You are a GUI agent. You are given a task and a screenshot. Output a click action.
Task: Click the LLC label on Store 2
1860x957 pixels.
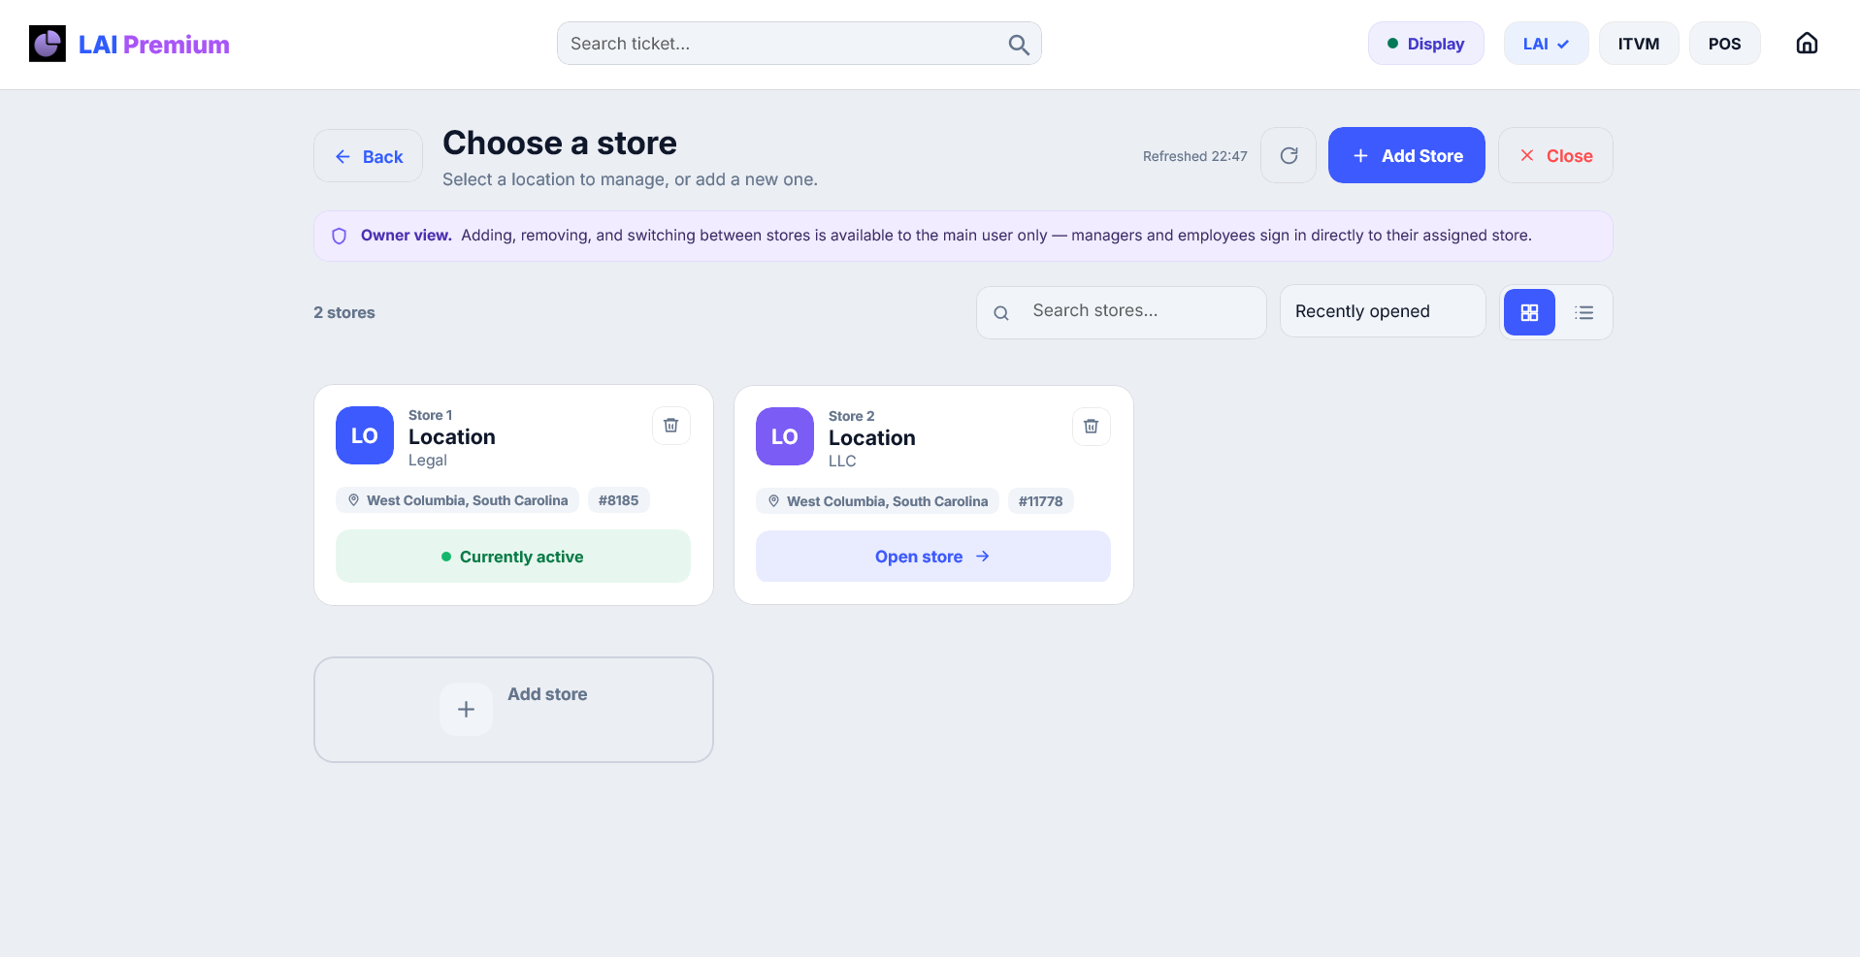pyautogui.click(x=842, y=462)
